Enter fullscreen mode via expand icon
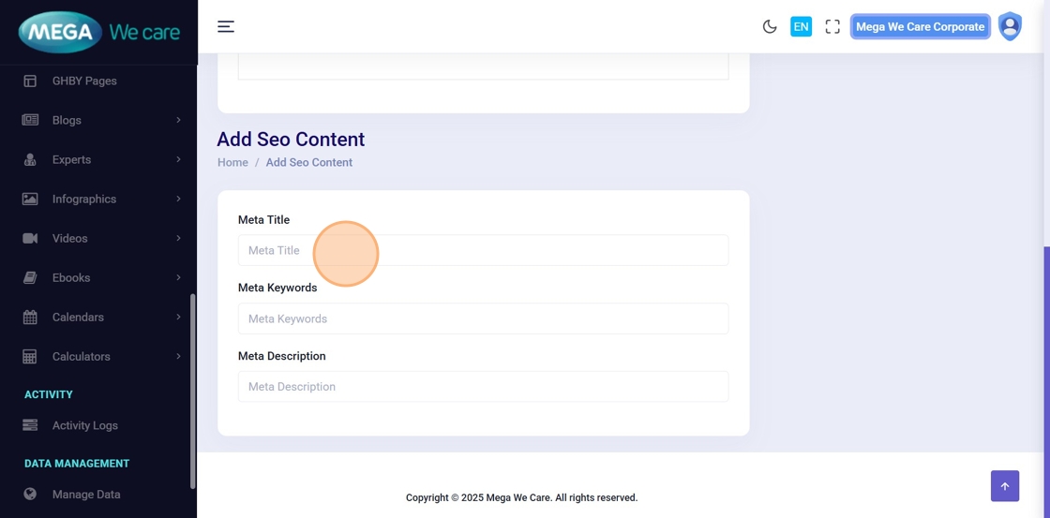This screenshot has width=1050, height=518. coord(832,26)
